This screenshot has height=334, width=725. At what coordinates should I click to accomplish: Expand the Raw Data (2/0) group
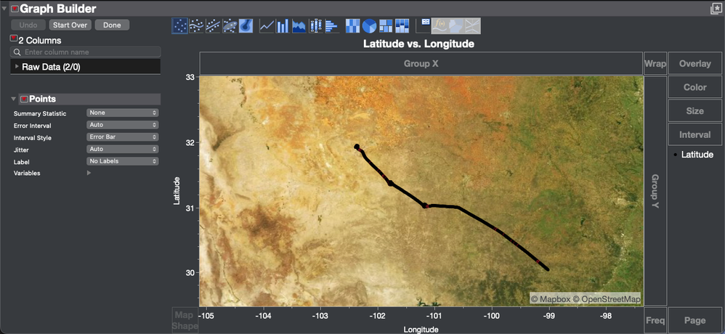pos(17,67)
